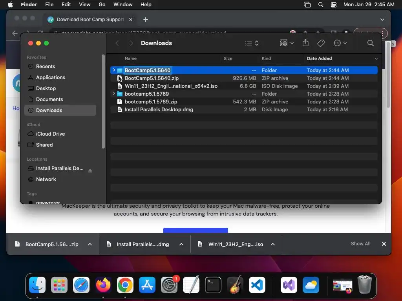Open Finder from the dock
The height and width of the screenshot is (301, 402).
(37, 285)
